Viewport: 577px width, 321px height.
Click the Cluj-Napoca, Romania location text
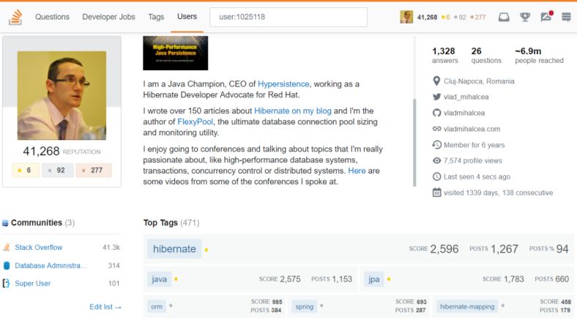[x=479, y=81]
